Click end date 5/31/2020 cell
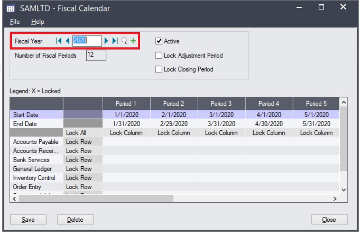Viewport: 361px width, 234px height. (x=316, y=124)
